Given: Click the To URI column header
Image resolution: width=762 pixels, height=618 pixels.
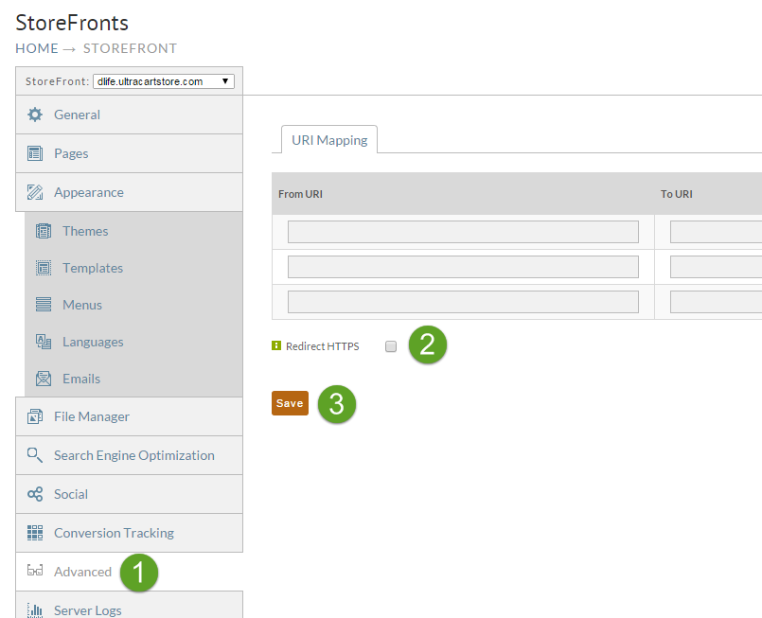Looking at the screenshot, I should pyautogui.click(x=677, y=194).
